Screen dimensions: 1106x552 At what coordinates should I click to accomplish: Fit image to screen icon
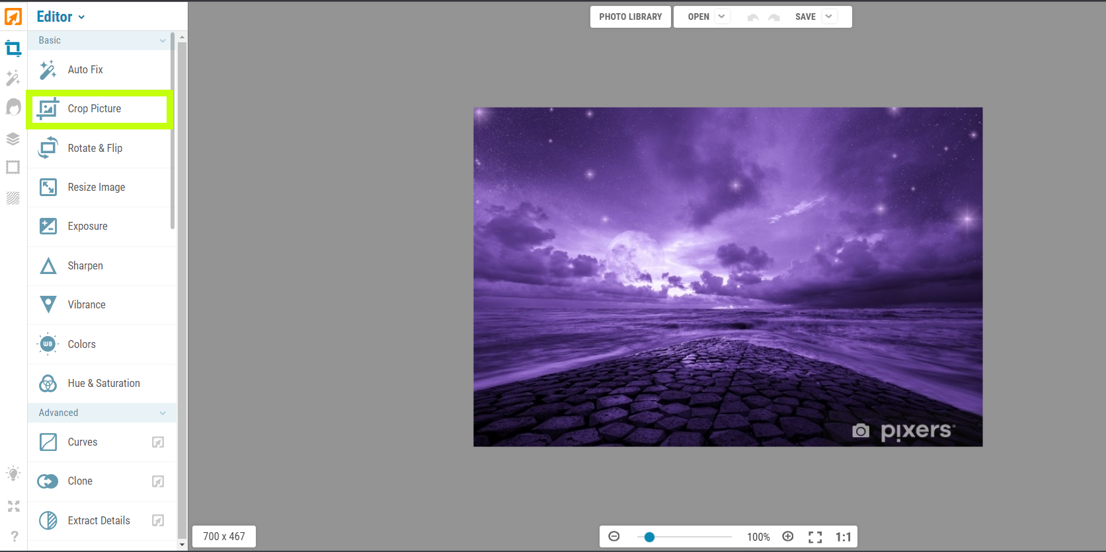(x=815, y=537)
